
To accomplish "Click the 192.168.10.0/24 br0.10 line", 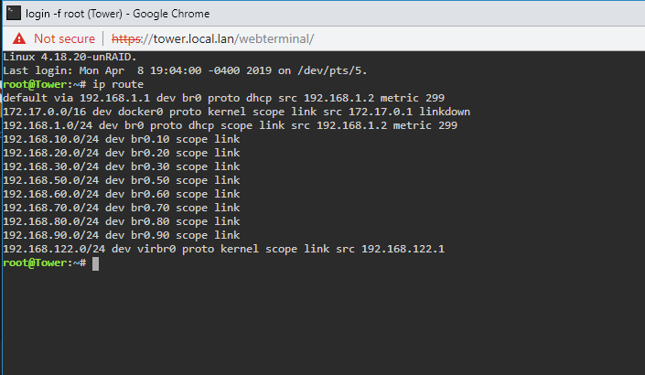I will click(122, 139).
